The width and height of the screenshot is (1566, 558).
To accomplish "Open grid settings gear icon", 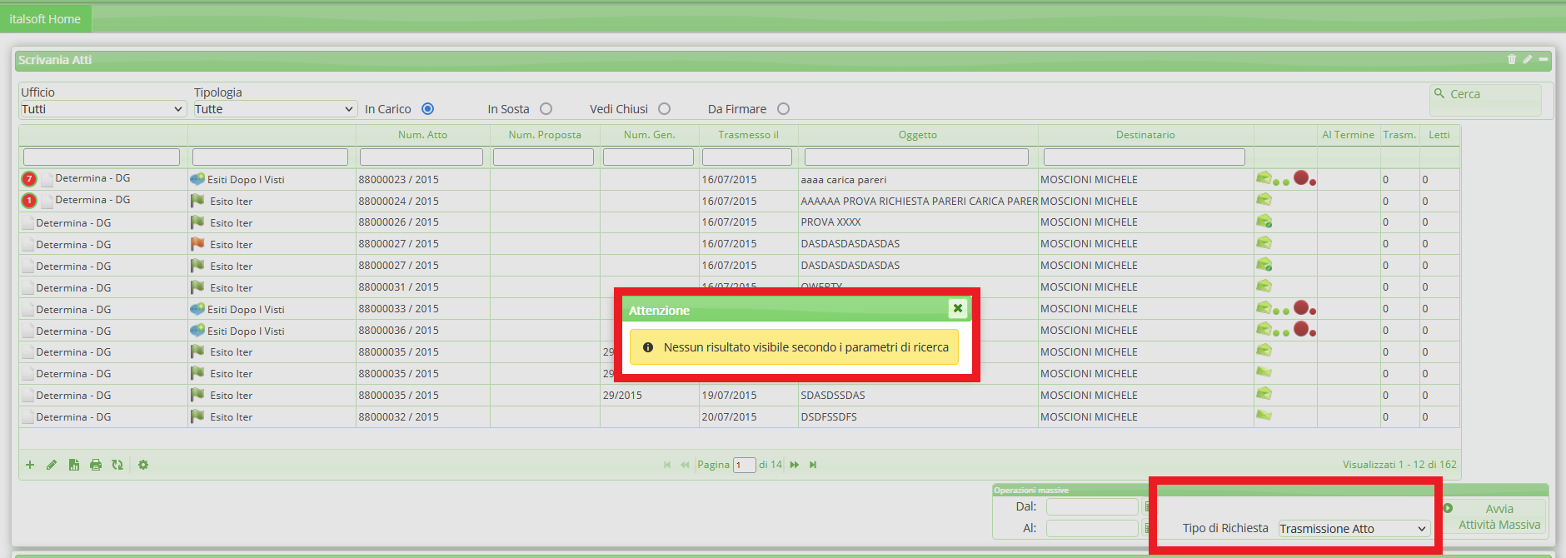I will 143,465.
